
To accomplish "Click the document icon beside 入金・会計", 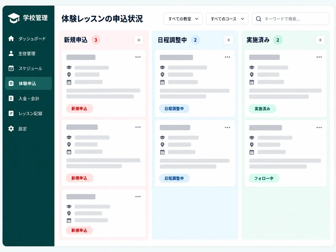I will 11,99.
